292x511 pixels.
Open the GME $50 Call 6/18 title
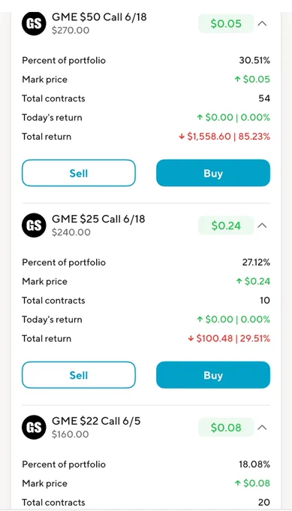pos(99,17)
